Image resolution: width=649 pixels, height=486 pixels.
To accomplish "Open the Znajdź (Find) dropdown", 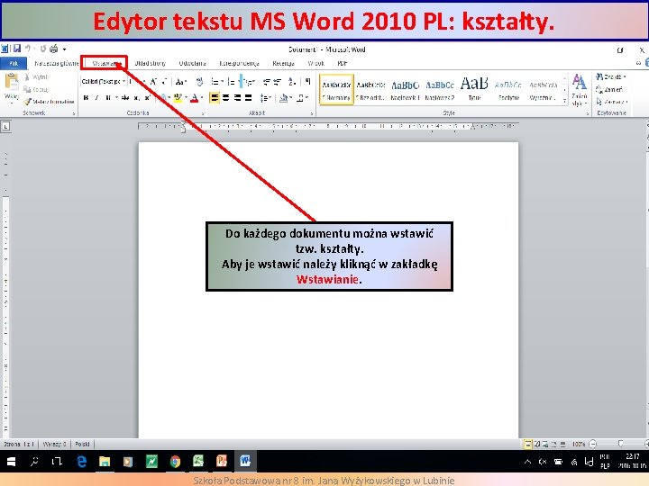I will [611, 76].
